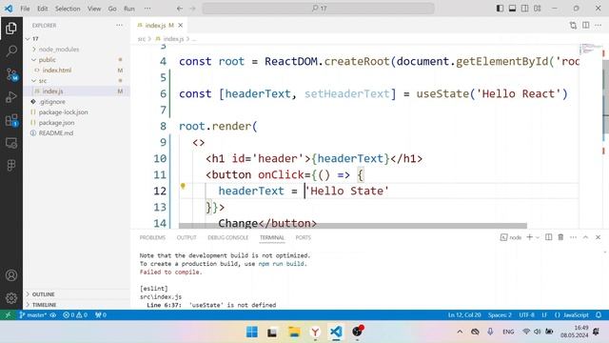
Task: Open errors and warnings status item
Action: pyautogui.click(x=75, y=315)
